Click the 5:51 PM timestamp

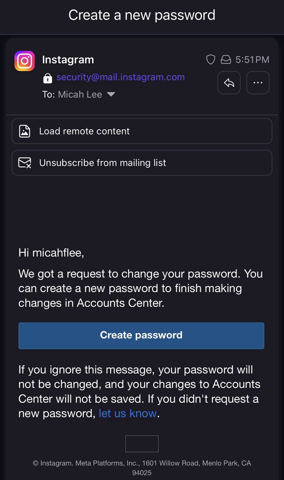[x=252, y=59]
